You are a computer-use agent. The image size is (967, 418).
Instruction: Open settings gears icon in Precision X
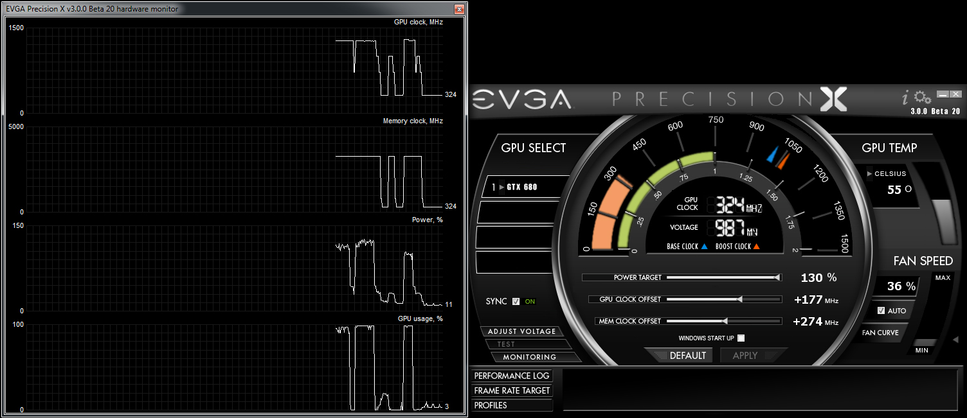point(923,98)
